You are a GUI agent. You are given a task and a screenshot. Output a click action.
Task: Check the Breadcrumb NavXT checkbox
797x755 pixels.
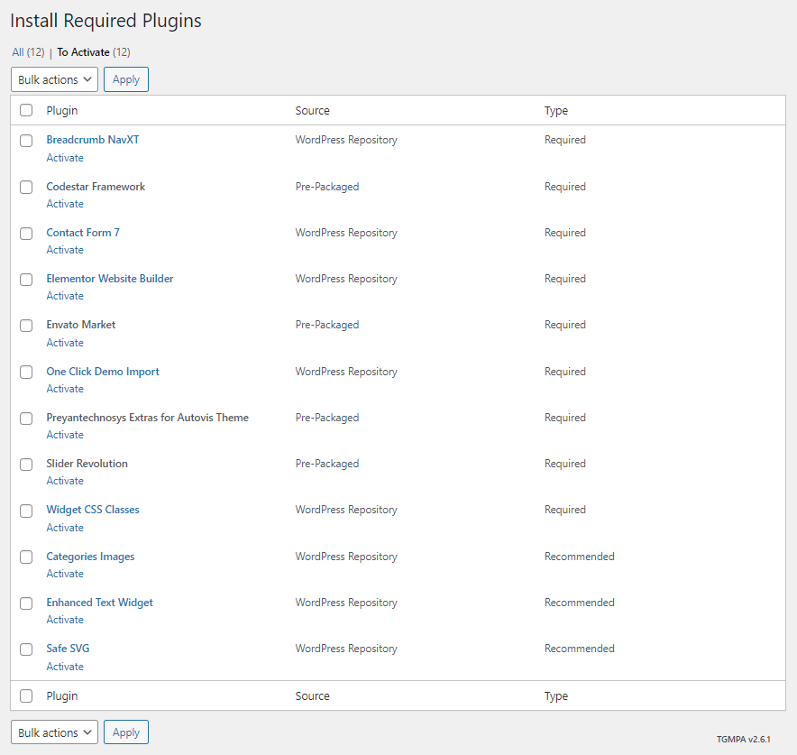pos(26,141)
